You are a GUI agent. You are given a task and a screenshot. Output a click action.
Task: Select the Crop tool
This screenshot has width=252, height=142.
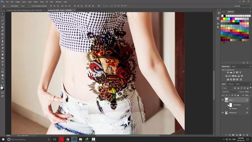point(2,27)
